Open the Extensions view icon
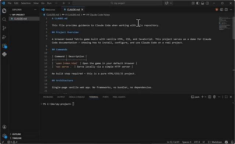235x144 pixels. coord(4,46)
